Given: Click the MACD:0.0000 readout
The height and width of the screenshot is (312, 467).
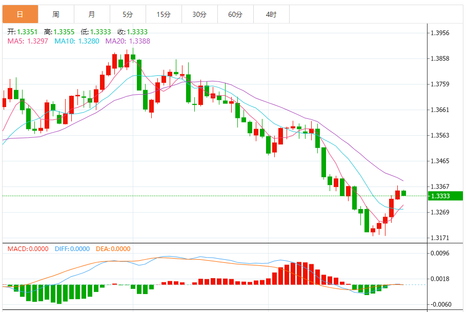Looking at the screenshot, I should (x=28, y=249).
